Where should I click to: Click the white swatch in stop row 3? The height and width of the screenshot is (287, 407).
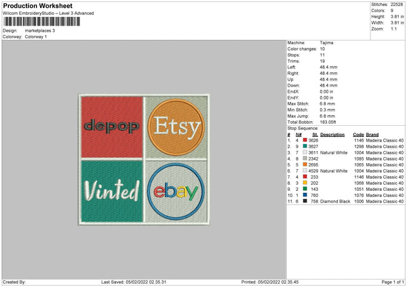pyautogui.click(x=305, y=152)
